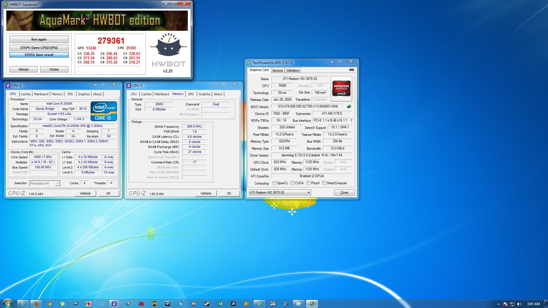Click the About button in Aquamark
The height and width of the screenshot is (308, 548).
point(23,69)
